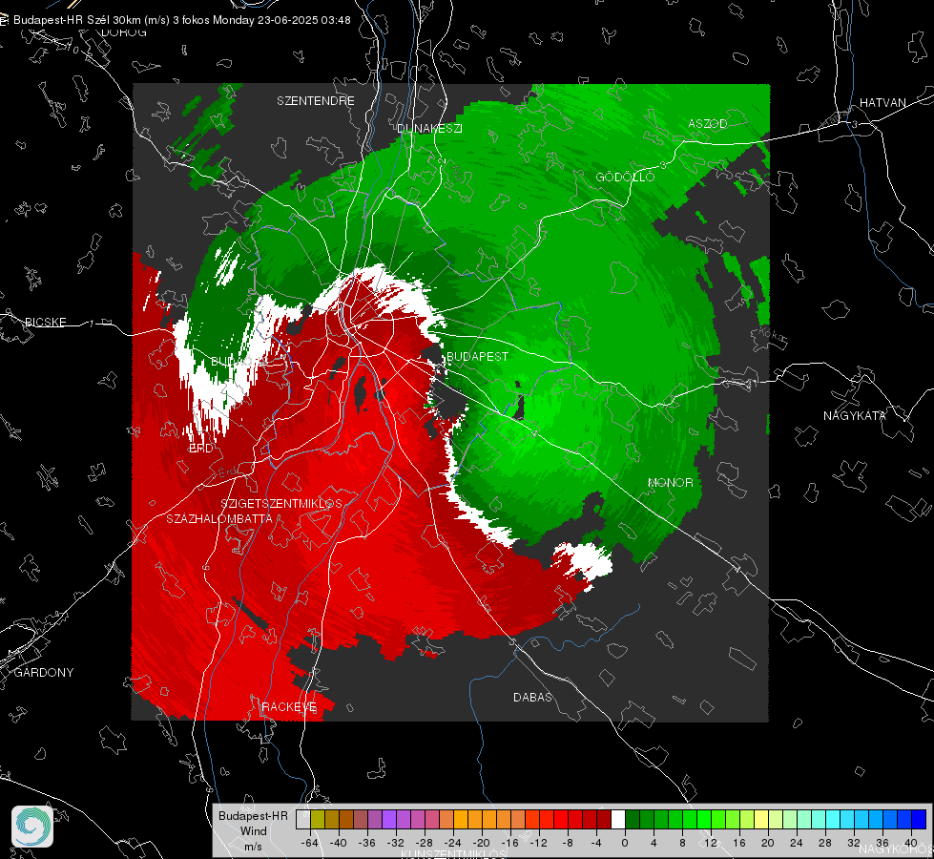
Task: Click the -20 value on the legend scale
Action: point(481,843)
